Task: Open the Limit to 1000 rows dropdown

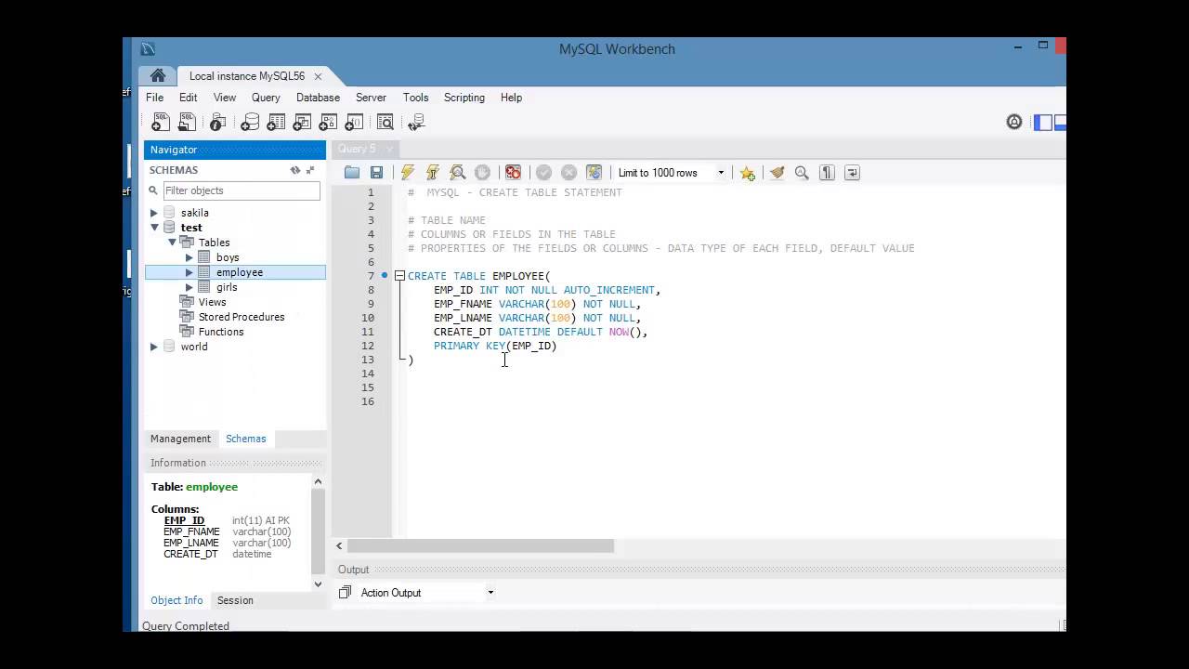Action: 671,173
